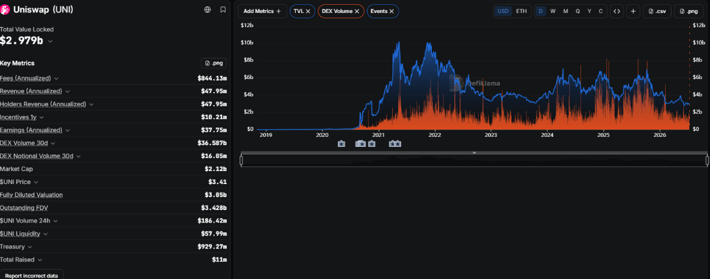The width and height of the screenshot is (710, 279).
Task: Remove the DEX Volume metric chip
Action: click(x=357, y=11)
